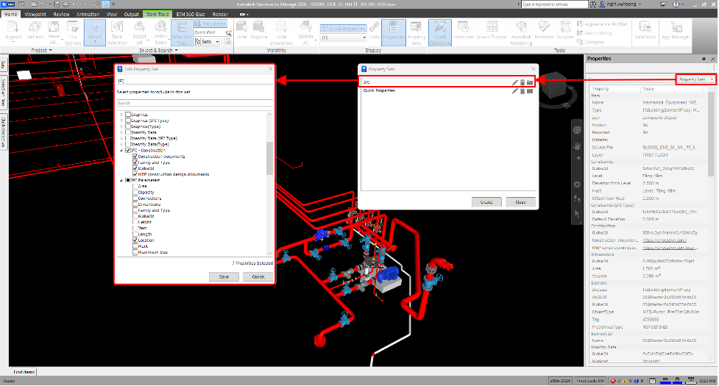Click the Quick Find input field
The height and width of the screenshot is (386, 719).
[x=209, y=32]
